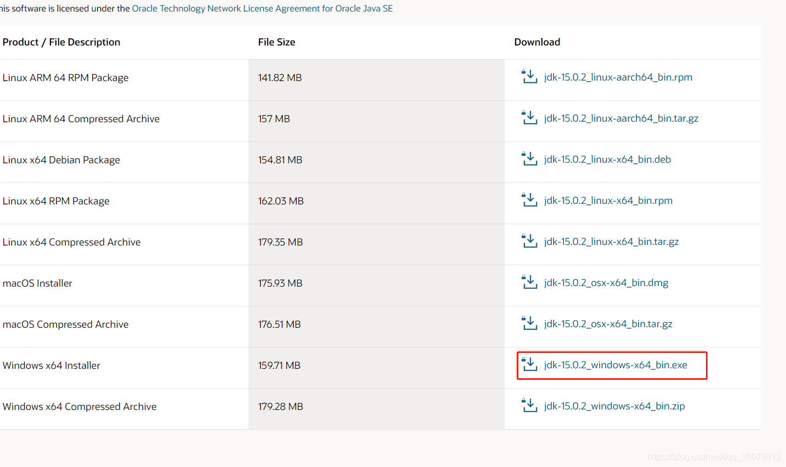Download jdk-15.0.2_osx-x64_bin.dmg link
This screenshot has width=786, height=467.
click(606, 283)
